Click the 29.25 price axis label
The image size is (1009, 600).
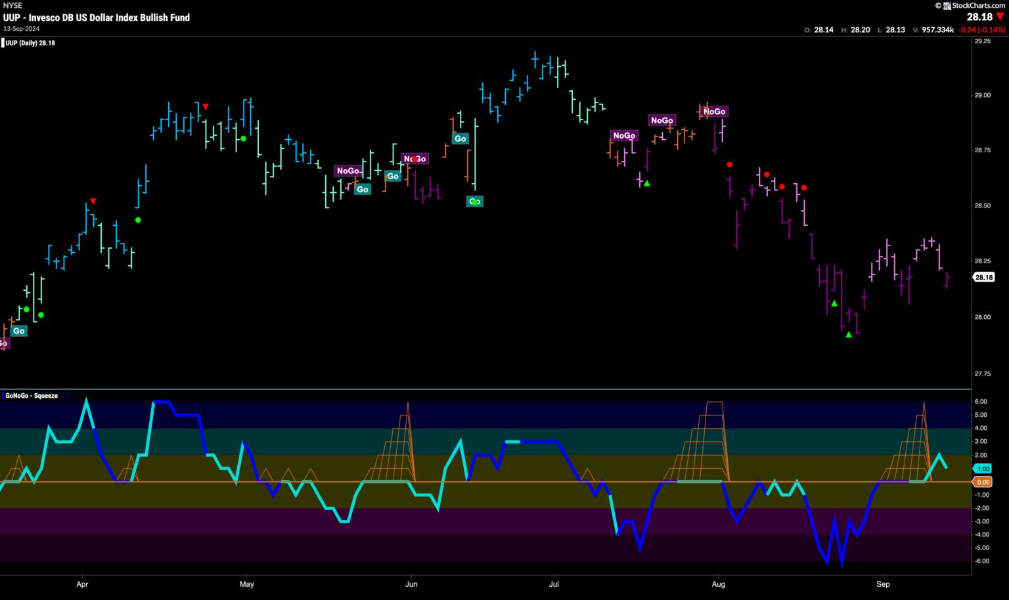[x=983, y=41]
